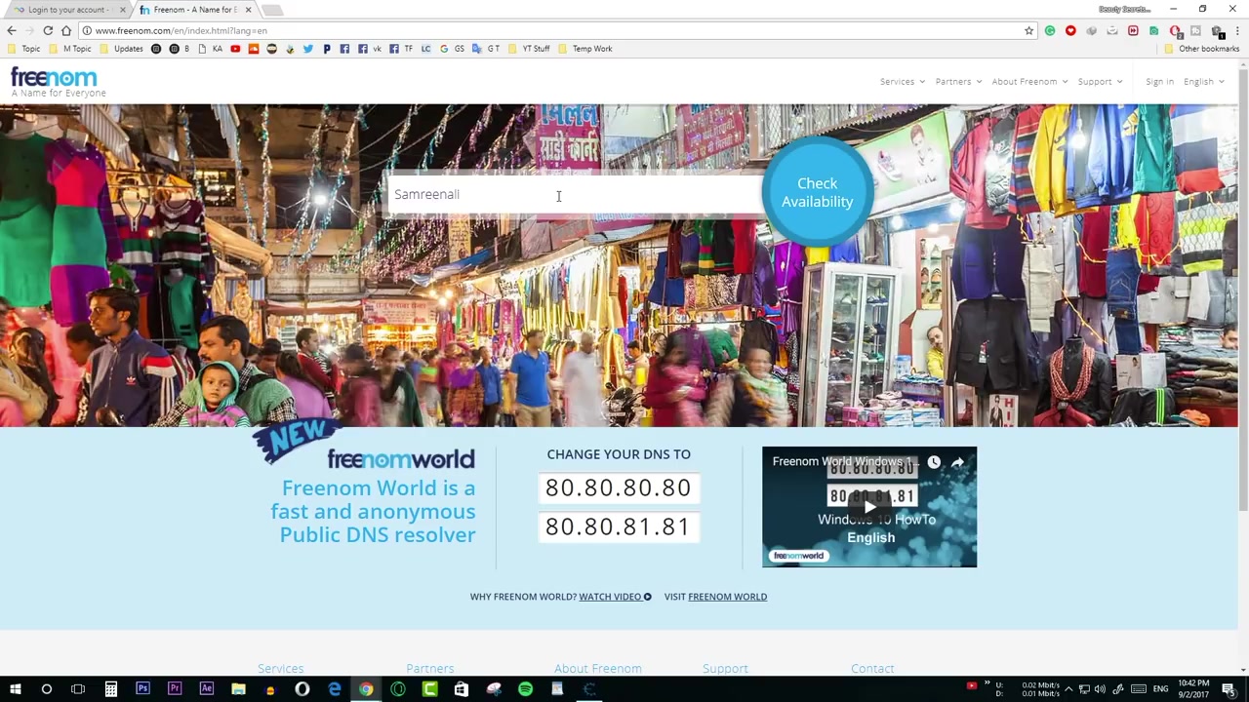
Task: Click footer Support heading
Action: 725,669
